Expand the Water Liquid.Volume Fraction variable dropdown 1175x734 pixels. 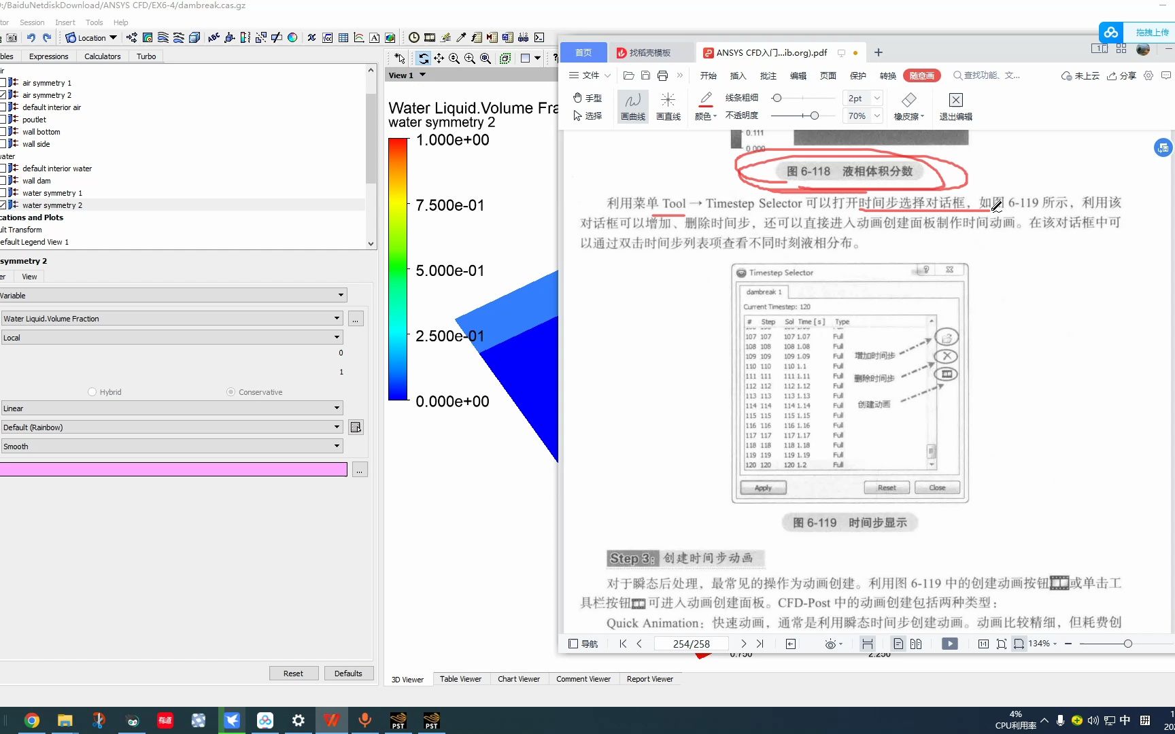[x=337, y=318]
